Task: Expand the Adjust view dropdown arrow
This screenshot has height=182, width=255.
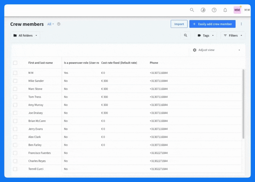Action: click(x=239, y=50)
